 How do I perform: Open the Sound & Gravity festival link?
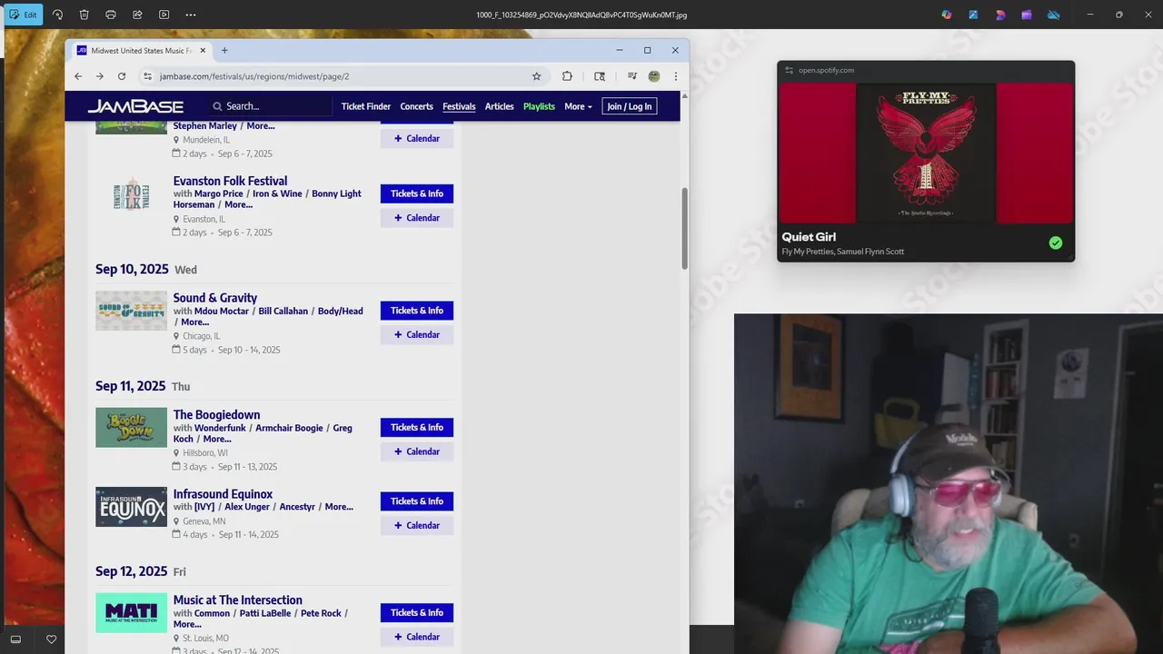coord(215,298)
